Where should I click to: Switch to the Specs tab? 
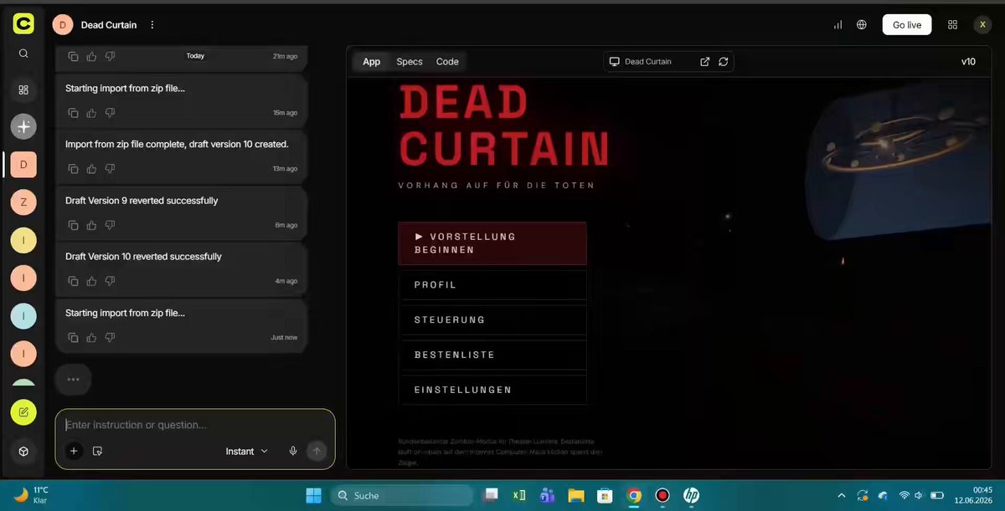(x=410, y=61)
